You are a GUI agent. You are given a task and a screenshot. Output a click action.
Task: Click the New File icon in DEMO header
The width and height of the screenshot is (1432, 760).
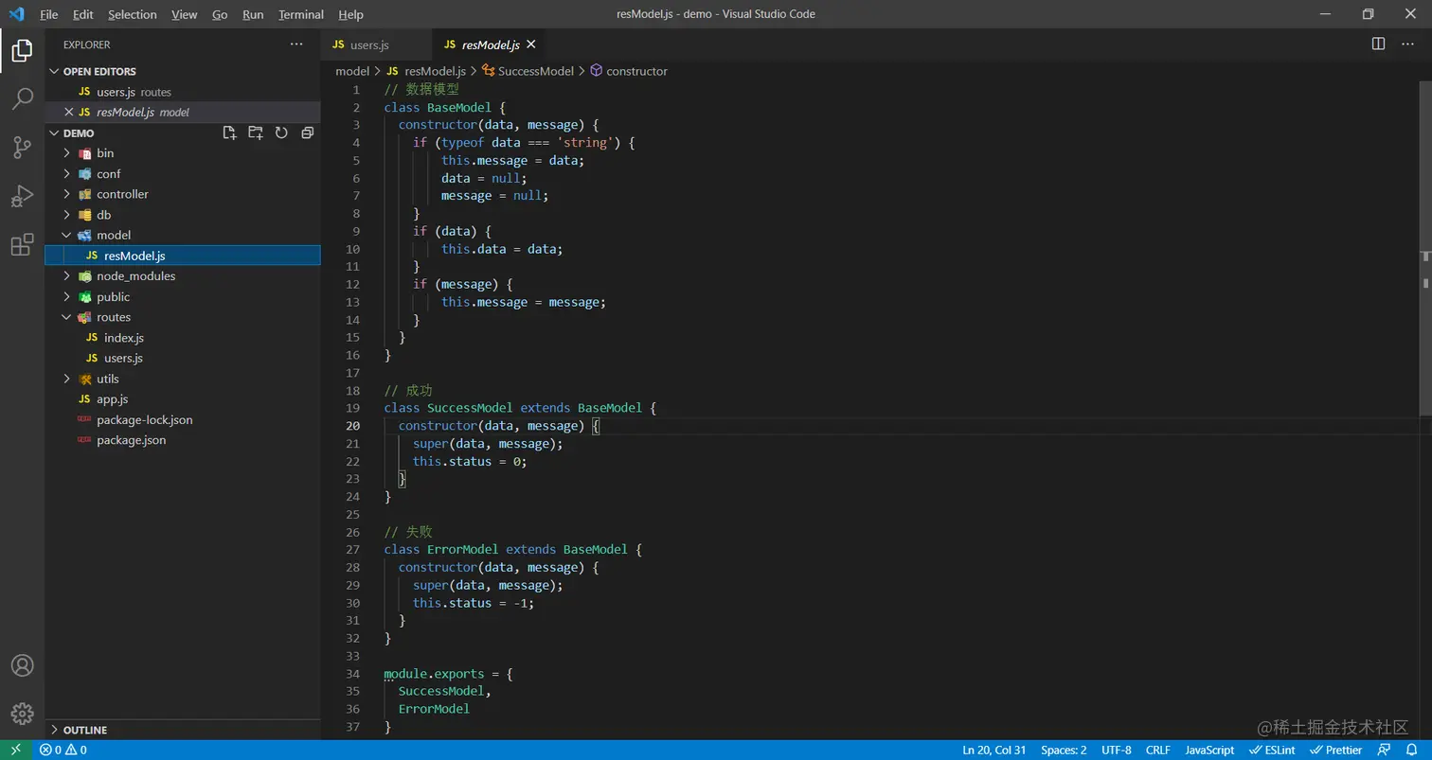click(229, 133)
